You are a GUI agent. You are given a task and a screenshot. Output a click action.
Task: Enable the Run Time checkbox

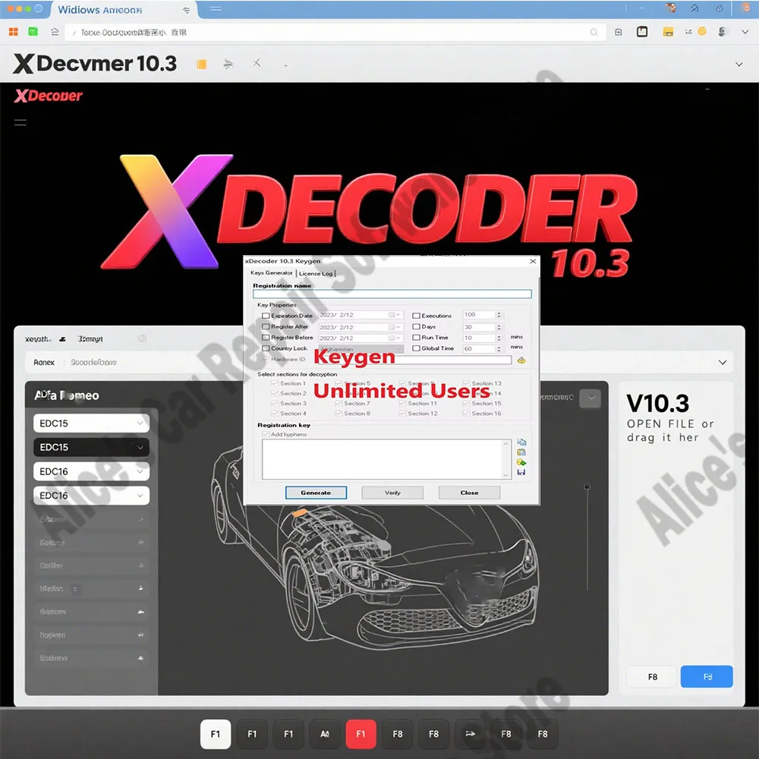tap(416, 338)
